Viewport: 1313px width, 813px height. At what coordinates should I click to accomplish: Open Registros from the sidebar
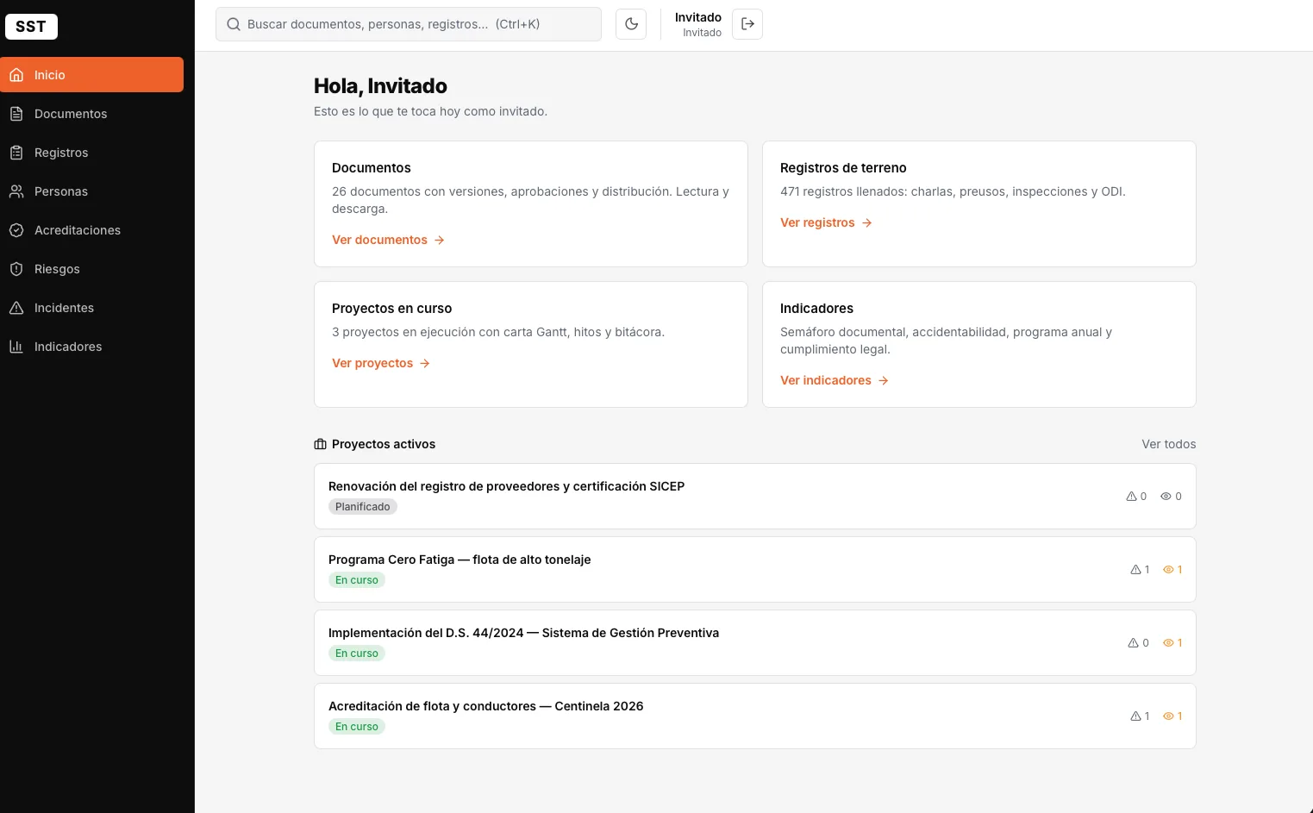click(92, 153)
